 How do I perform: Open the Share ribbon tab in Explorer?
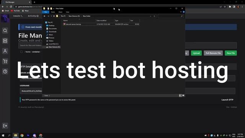(60, 12)
